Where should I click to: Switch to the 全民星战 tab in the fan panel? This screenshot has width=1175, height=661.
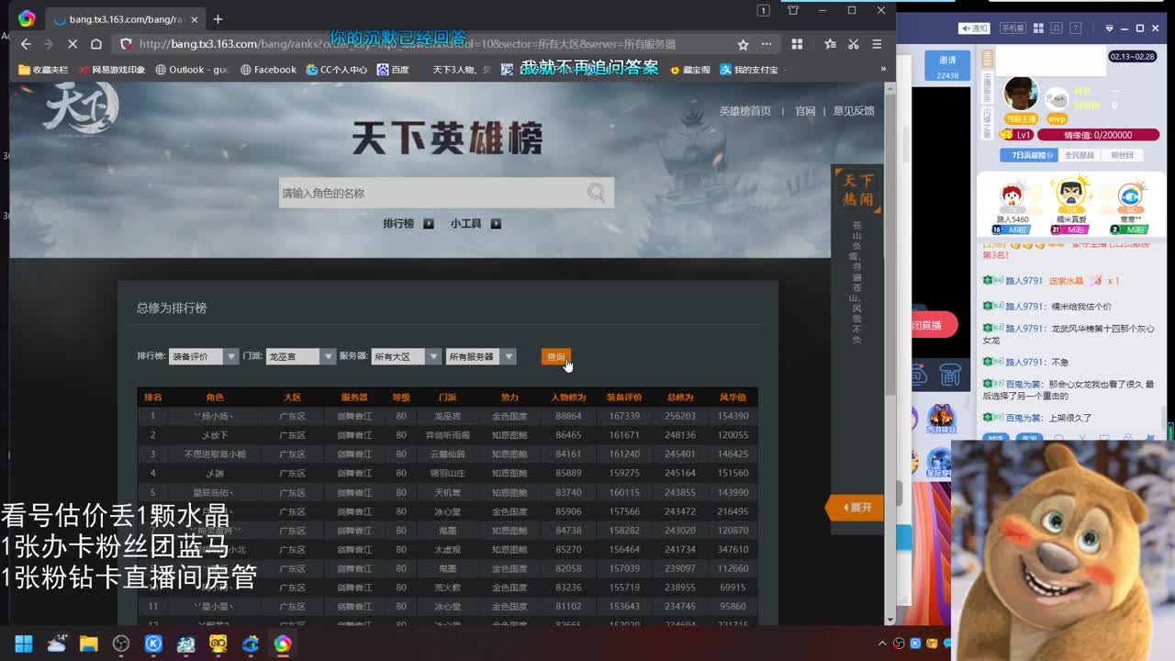(x=1080, y=153)
